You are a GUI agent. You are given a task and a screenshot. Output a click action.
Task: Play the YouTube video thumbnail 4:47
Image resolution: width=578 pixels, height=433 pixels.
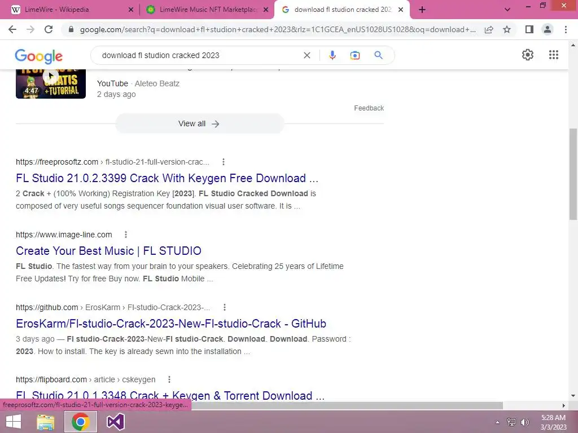click(51, 84)
